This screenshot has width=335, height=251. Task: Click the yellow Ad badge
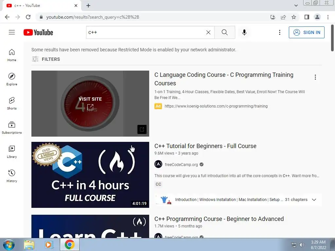click(158, 106)
